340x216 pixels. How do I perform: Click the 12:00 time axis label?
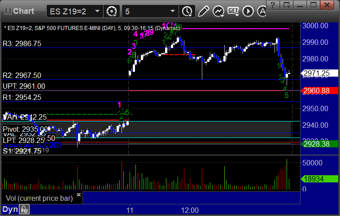[x=190, y=210]
